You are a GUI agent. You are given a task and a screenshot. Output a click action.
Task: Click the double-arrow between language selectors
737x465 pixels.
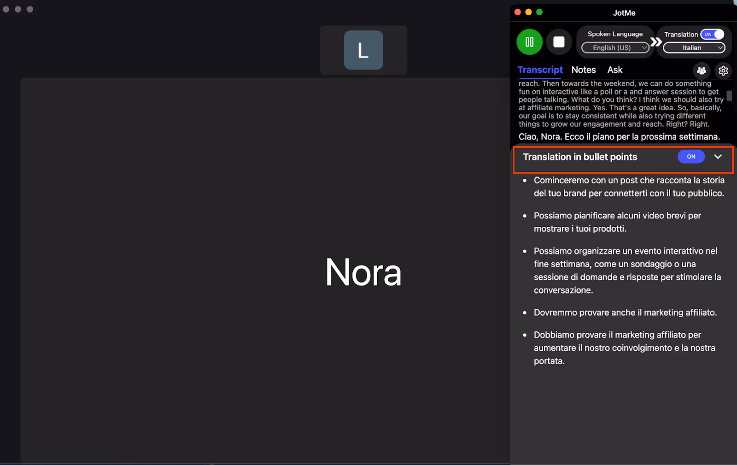[656, 42]
